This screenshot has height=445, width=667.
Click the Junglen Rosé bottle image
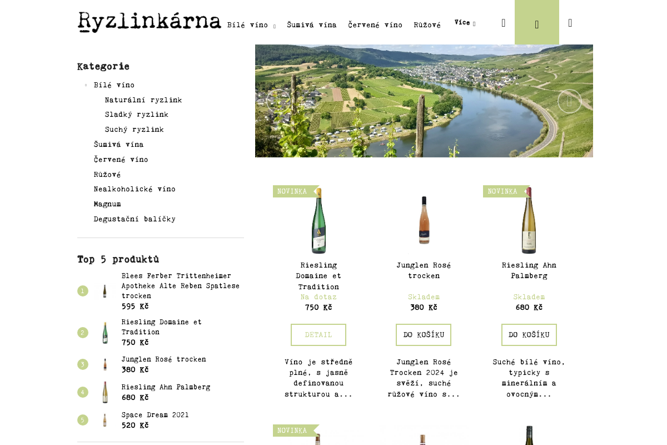coord(424,219)
